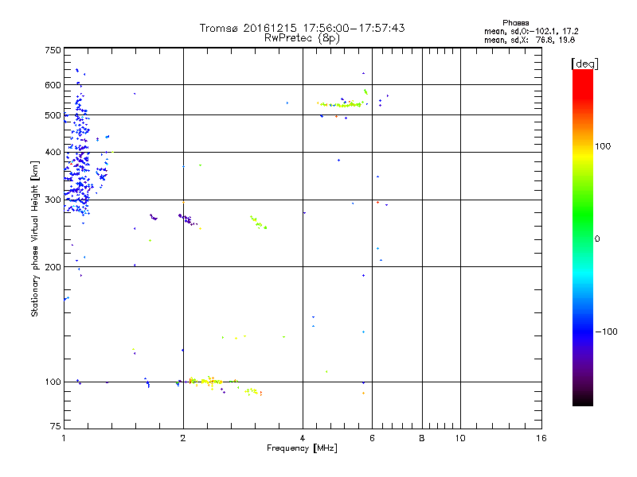Click the 'mean, sd,X: 76.8, 19.8' statistics line
637x477 pixels.
pos(530,40)
